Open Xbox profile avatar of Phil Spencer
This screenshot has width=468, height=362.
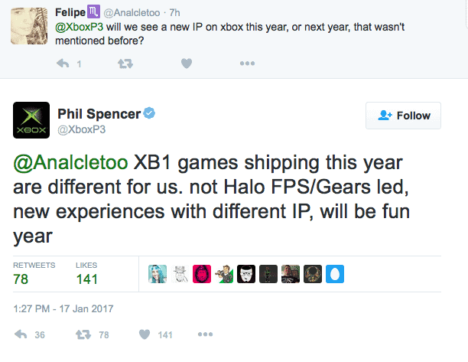[31, 121]
